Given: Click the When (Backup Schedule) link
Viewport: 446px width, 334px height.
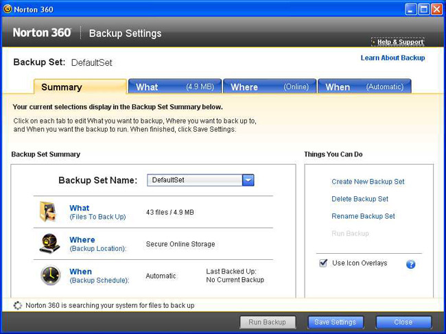Looking at the screenshot, I should (x=99, y=276).
